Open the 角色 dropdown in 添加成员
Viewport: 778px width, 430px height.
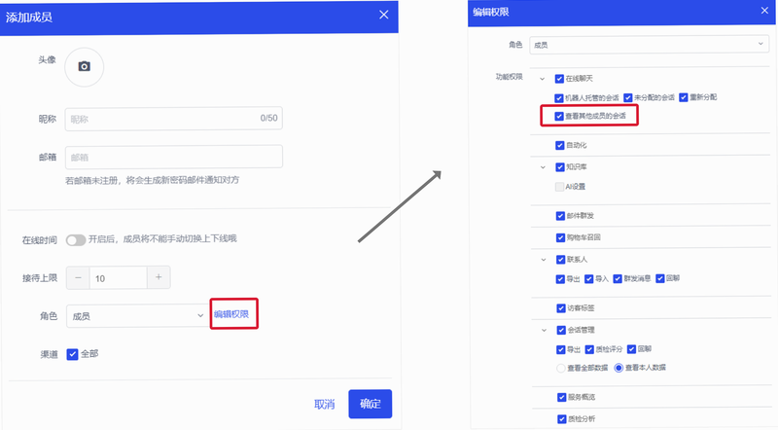(x=137, y=316)
